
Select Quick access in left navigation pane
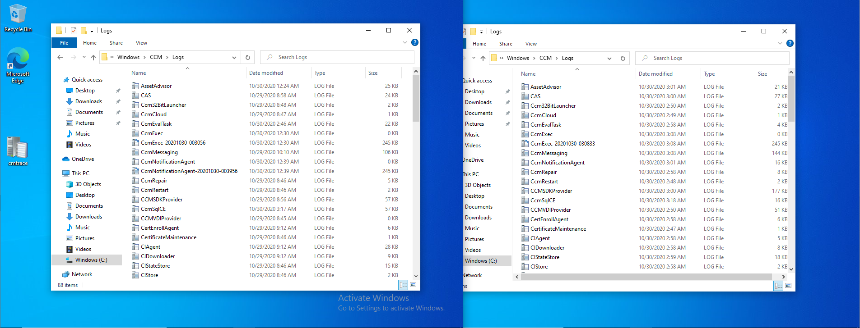[87, 80]
